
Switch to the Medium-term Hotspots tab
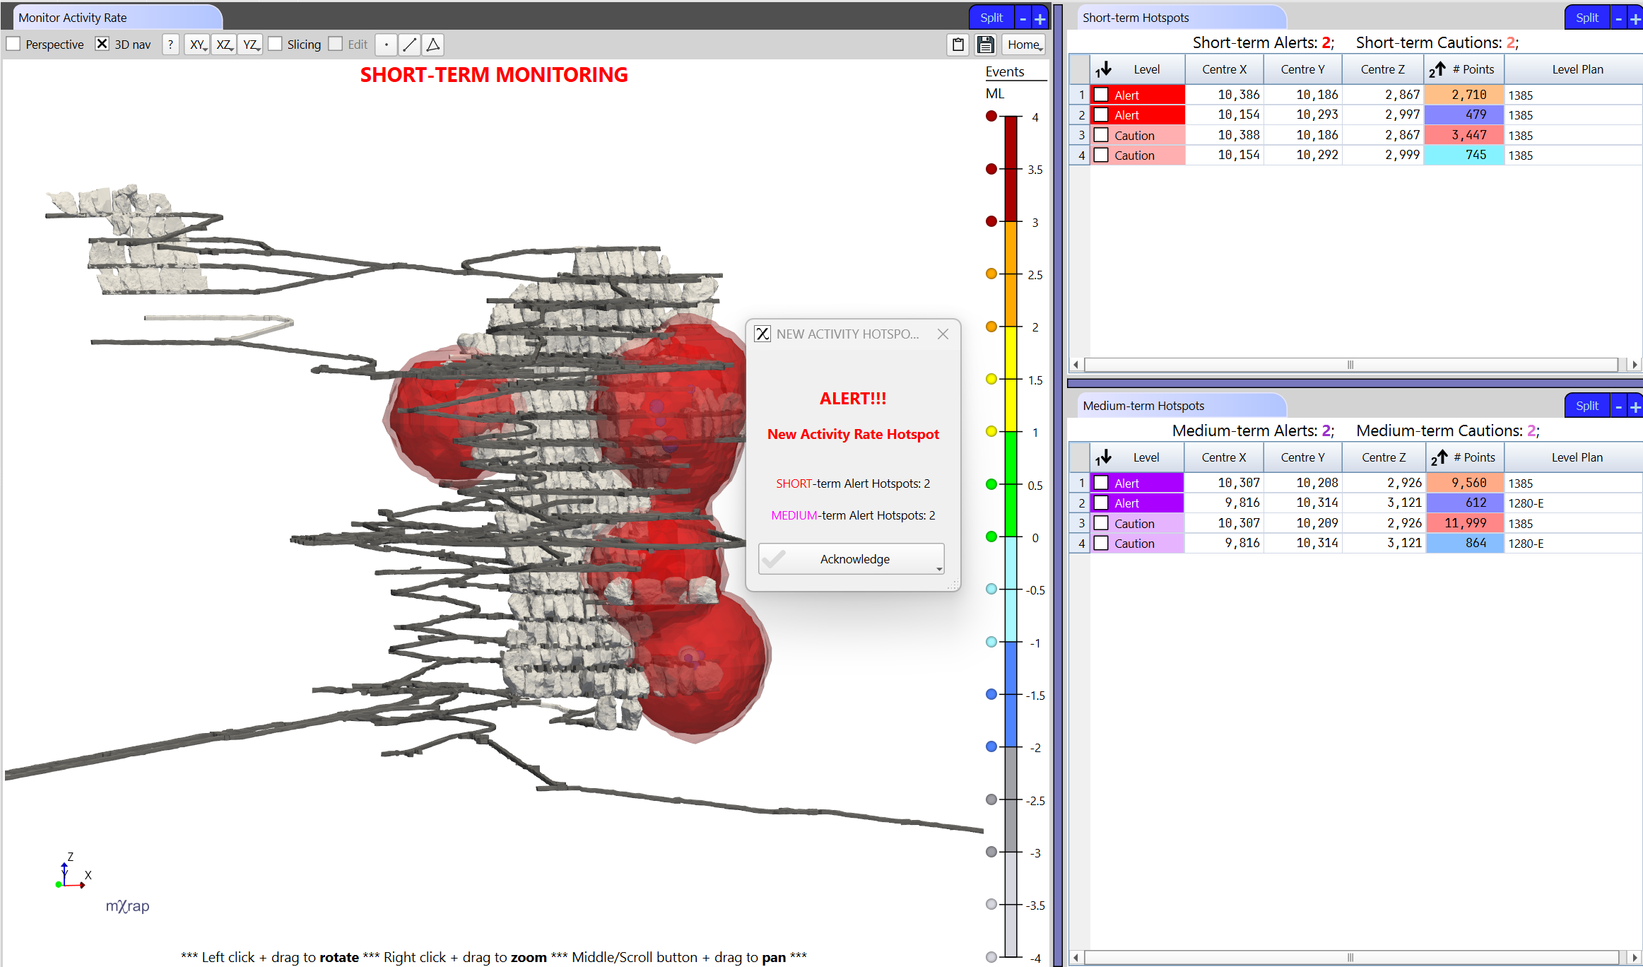click(x=1143, y=406)
